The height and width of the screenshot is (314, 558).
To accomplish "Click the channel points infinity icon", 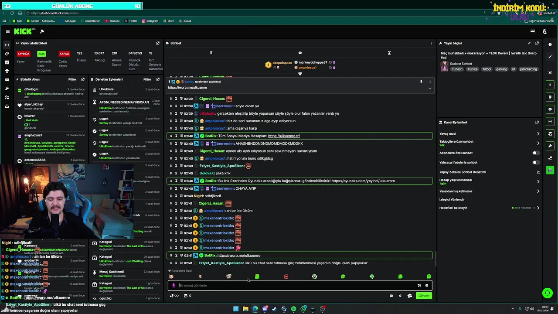I will [174, 296].
